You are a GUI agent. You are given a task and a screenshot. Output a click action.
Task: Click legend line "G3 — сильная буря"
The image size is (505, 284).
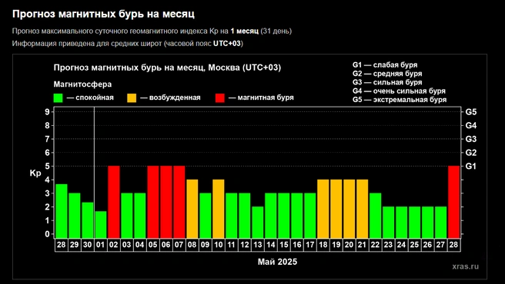click(387, 83)
